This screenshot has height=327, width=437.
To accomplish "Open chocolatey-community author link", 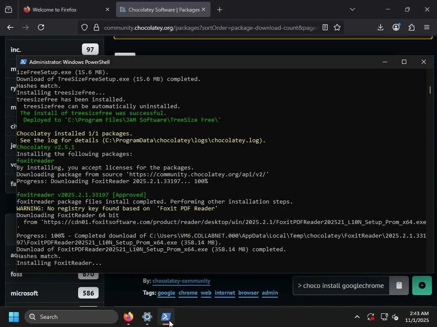I will 181,281.
